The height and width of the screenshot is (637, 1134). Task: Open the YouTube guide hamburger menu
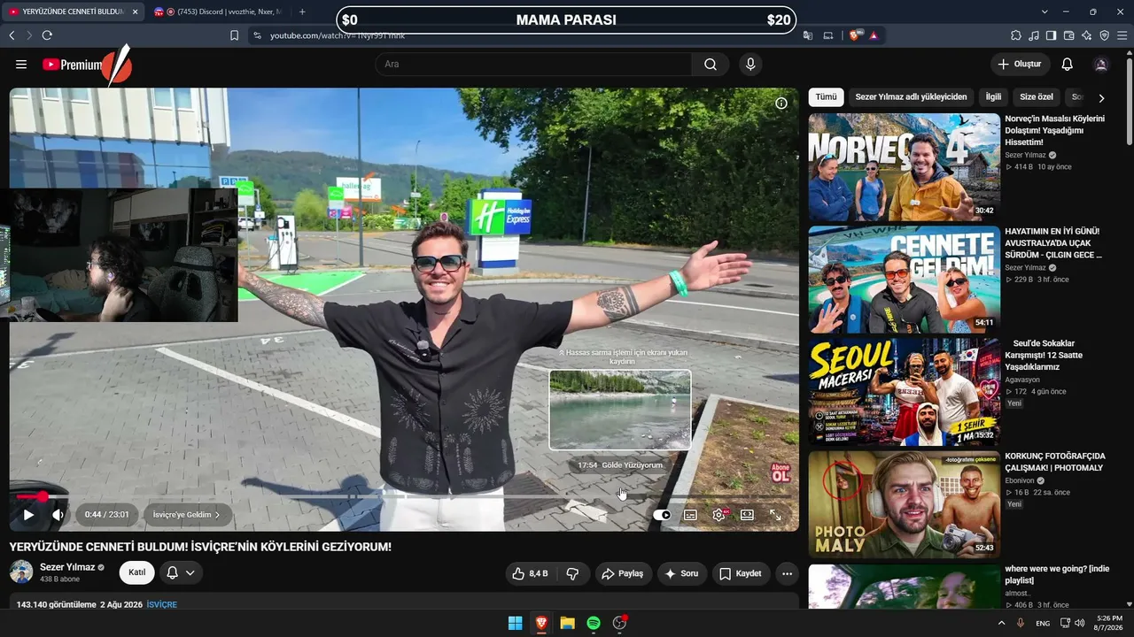tap(21, 65)
